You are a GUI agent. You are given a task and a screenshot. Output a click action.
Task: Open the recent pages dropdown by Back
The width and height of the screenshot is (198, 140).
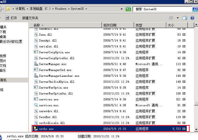point(3,9)
